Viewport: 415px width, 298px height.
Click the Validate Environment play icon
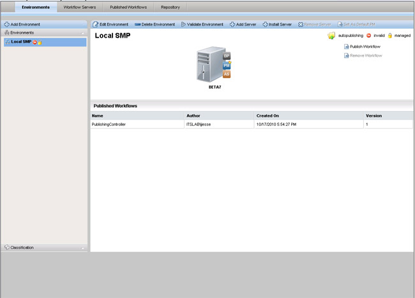(x=183, y=24)
